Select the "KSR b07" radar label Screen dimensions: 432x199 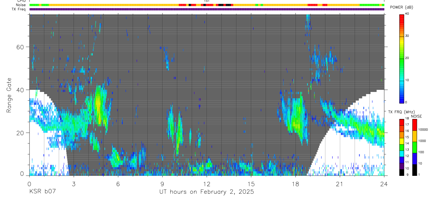click(42, 192)
